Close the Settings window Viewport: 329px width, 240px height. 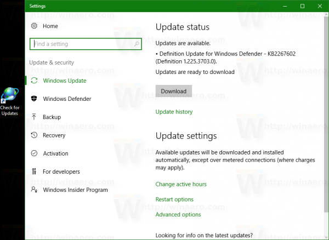[x=320, y=6]
